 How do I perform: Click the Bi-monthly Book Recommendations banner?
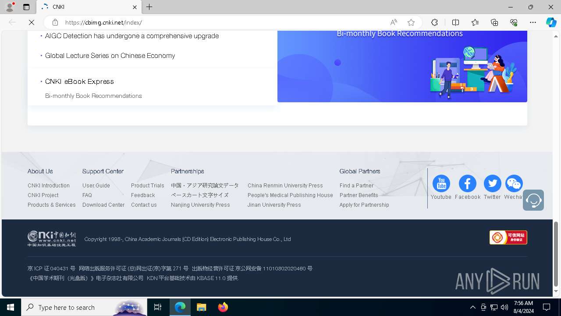402,66
